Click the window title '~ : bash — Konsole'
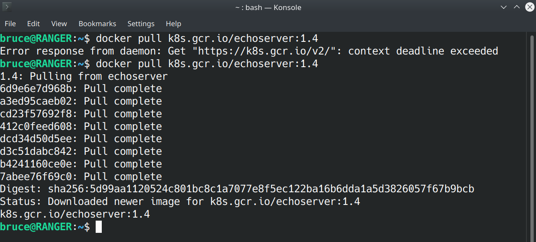 268,7
